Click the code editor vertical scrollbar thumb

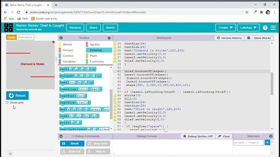[x=272, y=84]
